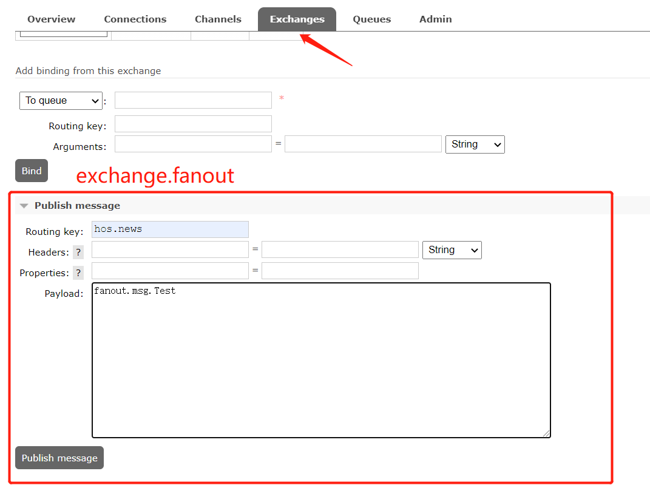
Task: Click inside the Payload text area
Action: [x=321, y=360]
